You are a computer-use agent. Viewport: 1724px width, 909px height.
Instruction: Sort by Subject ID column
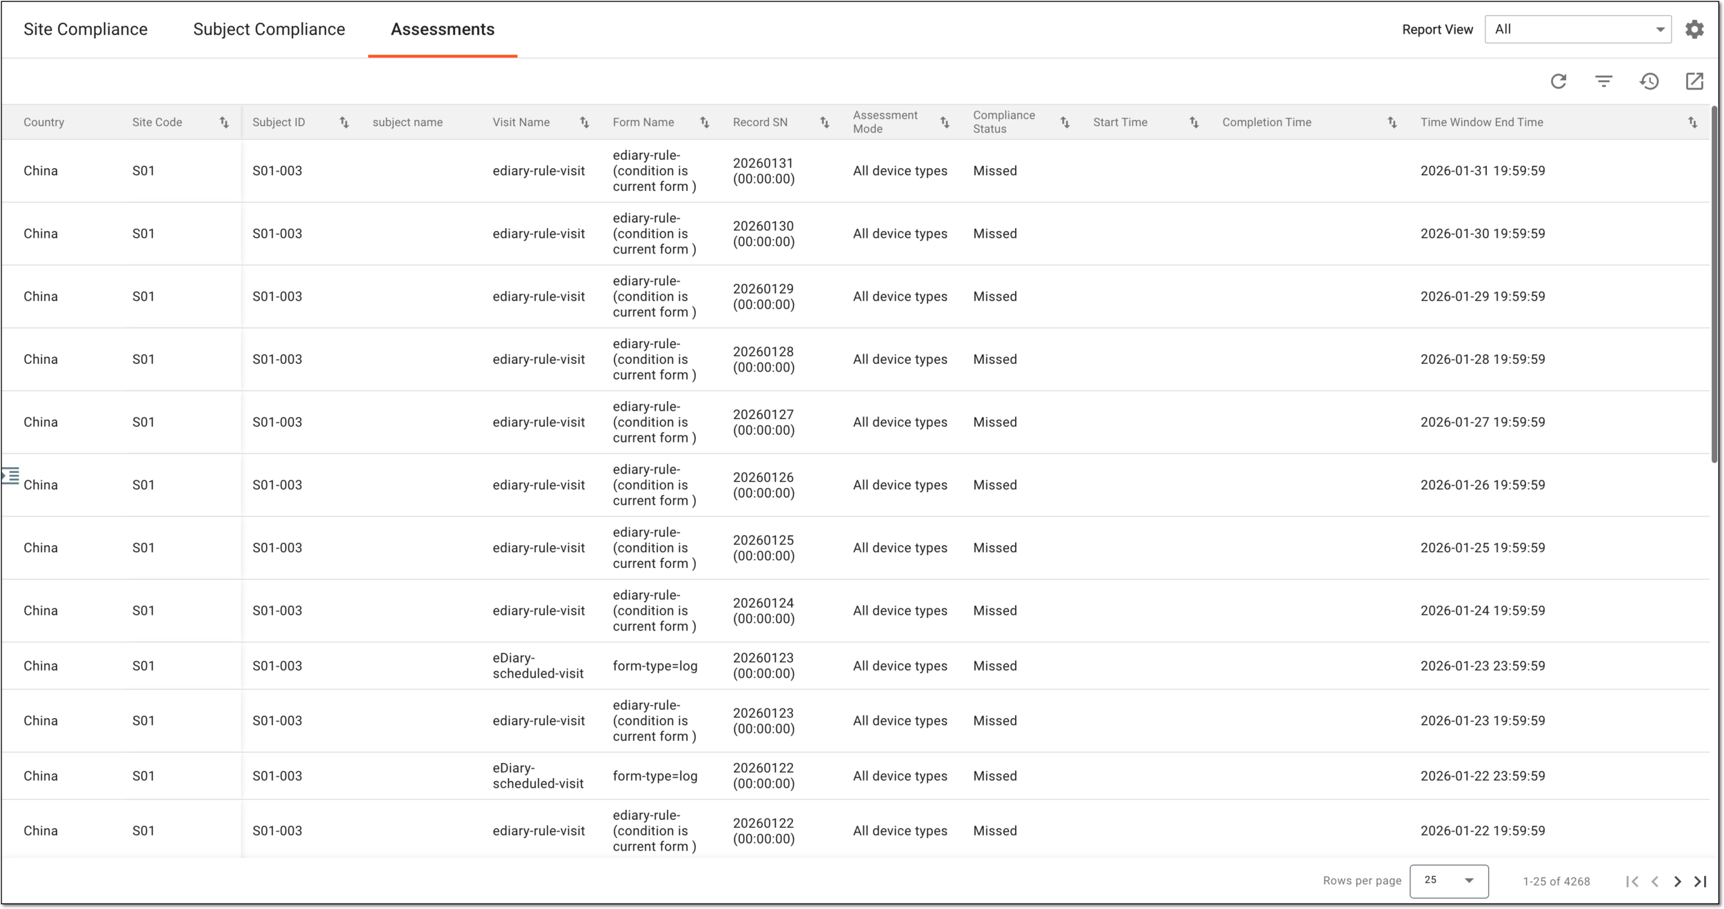[344, 123]
